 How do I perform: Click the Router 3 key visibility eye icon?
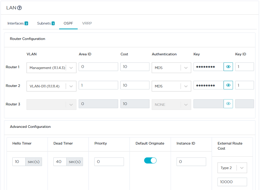click(x=228, y=104)
